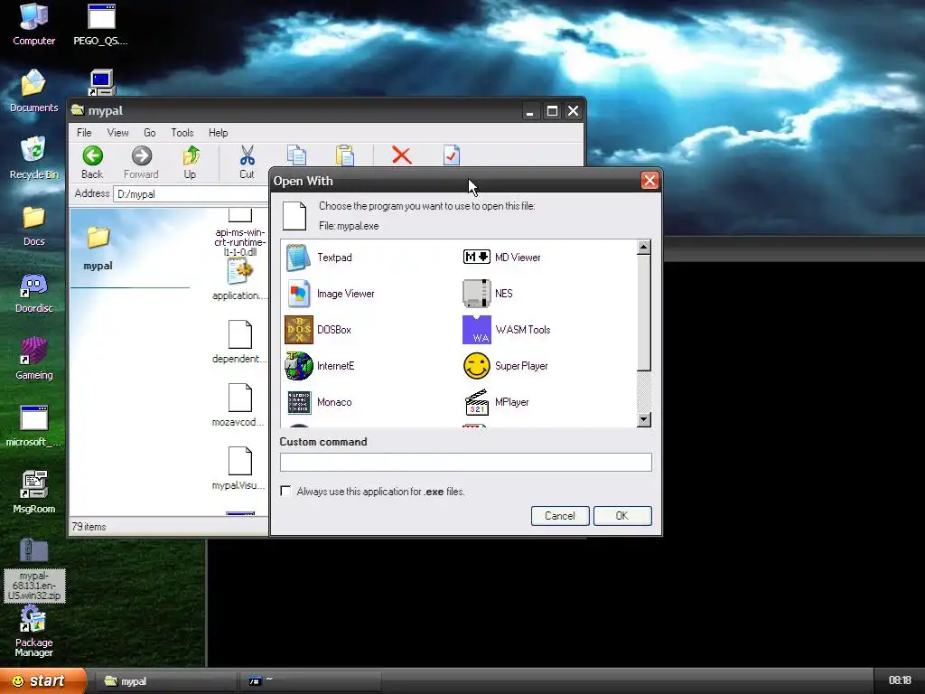The width and height of the screenshot is (925, 694).
Task: Open the File menu in mypal
Action: tap(84, 133)
